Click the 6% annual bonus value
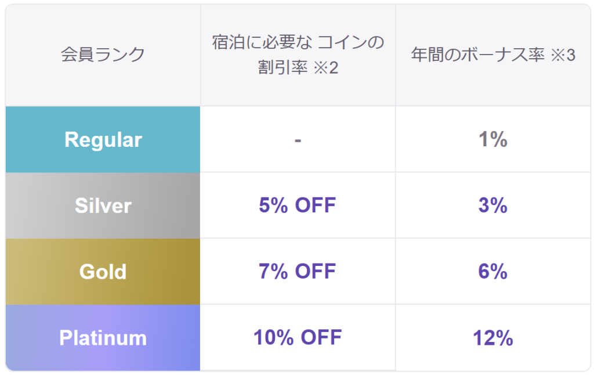The width and height of the screenshot is (594, 375). tap(493, 271)
